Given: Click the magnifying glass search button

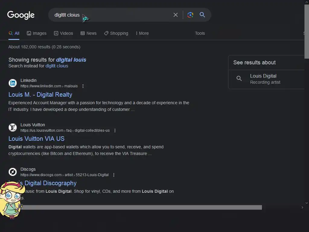Looking at the screenshot, I should (x=202, y=14).
